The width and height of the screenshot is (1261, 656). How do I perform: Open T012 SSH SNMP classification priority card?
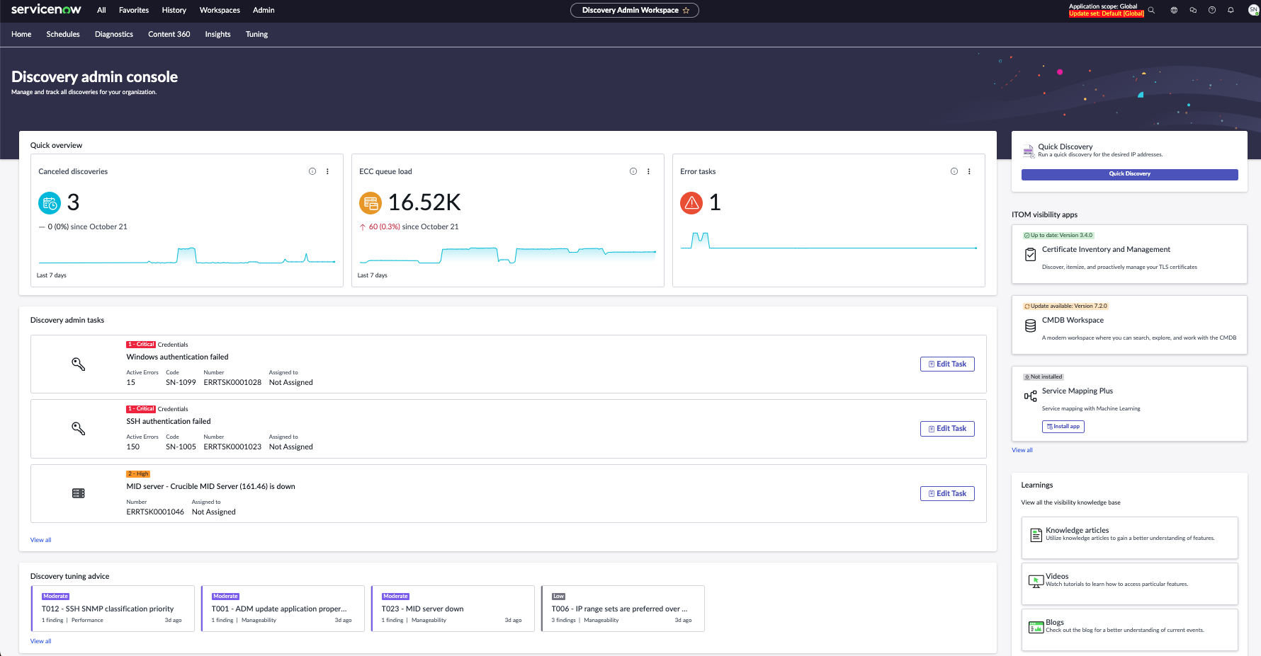113,609
